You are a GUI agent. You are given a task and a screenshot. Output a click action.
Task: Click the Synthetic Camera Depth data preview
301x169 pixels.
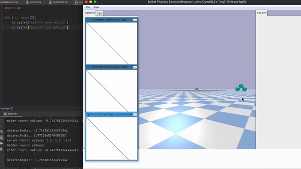tap(111, 91)
